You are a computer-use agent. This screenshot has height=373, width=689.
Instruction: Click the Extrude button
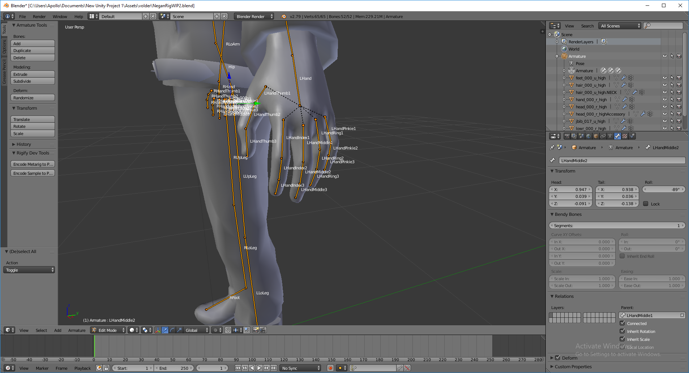pos(33,74)
